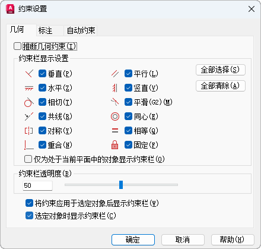Image resolution: width=261 pixels, height=249 pixels.
Task: Uncheck 选定对象时显示约束栏 option
Action: click(29, 216)
